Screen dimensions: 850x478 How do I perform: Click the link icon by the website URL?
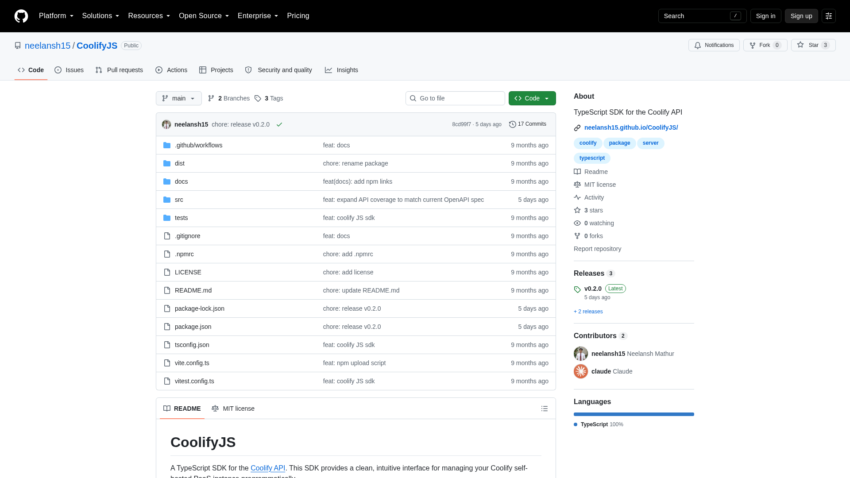click(577, 128)
